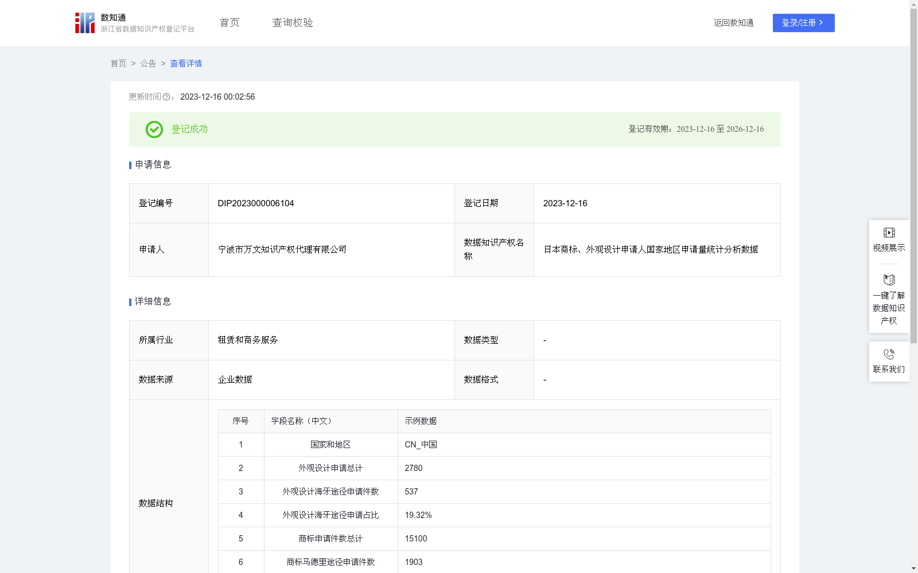The image size is (918, 573).
Task: Click the 数据类型 label cell
Action: (x=494, y=340)
